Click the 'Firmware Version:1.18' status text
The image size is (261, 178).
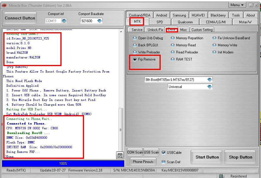[x=85, y=170]
